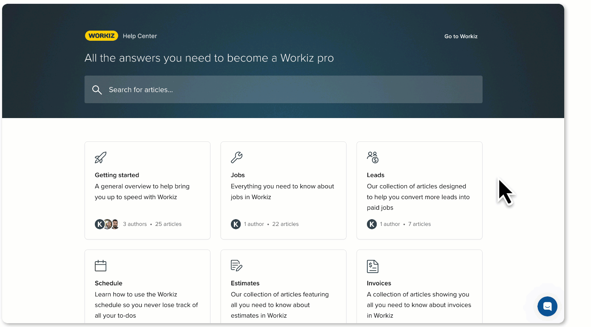The image size is (591, 327).
Task: Open the chat messenger bubble
Action: [547, 306]
